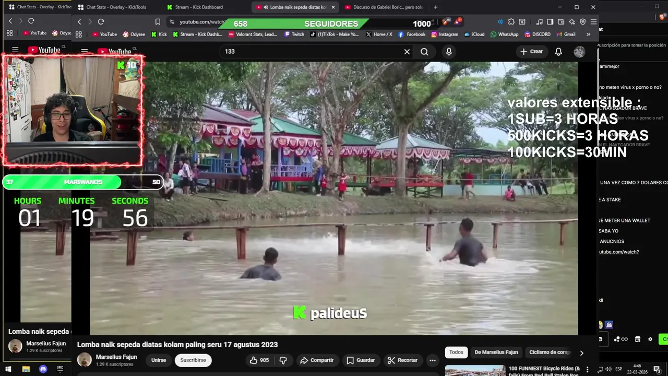Open Marselius Fajun channel name link

click(116, 357)
